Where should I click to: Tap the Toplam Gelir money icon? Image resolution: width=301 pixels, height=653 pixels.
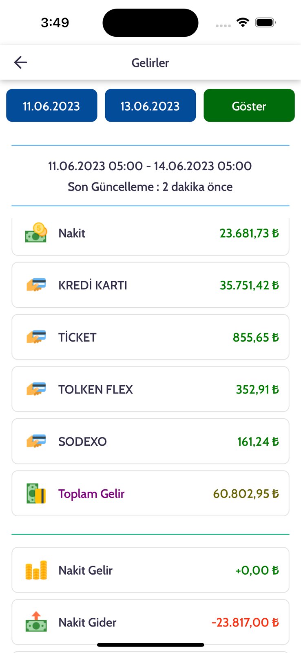(36, 493)
